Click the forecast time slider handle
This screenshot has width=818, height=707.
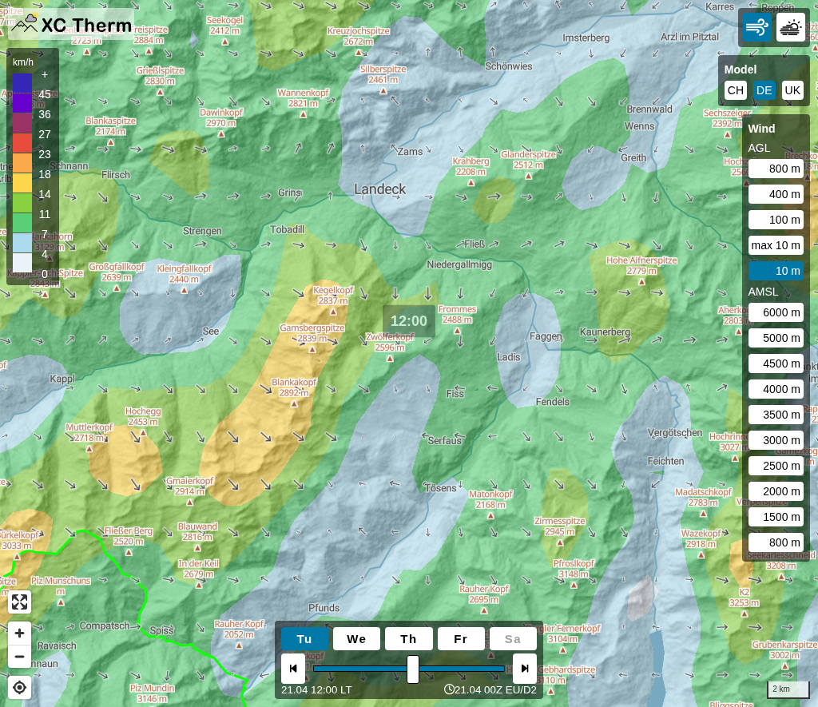tap(413, 669)
